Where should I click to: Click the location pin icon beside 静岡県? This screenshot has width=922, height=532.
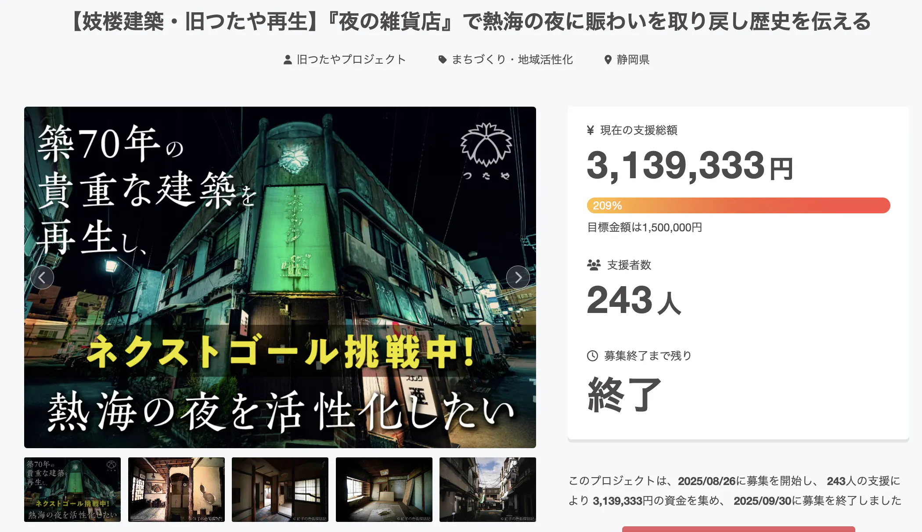coord(608,60)
